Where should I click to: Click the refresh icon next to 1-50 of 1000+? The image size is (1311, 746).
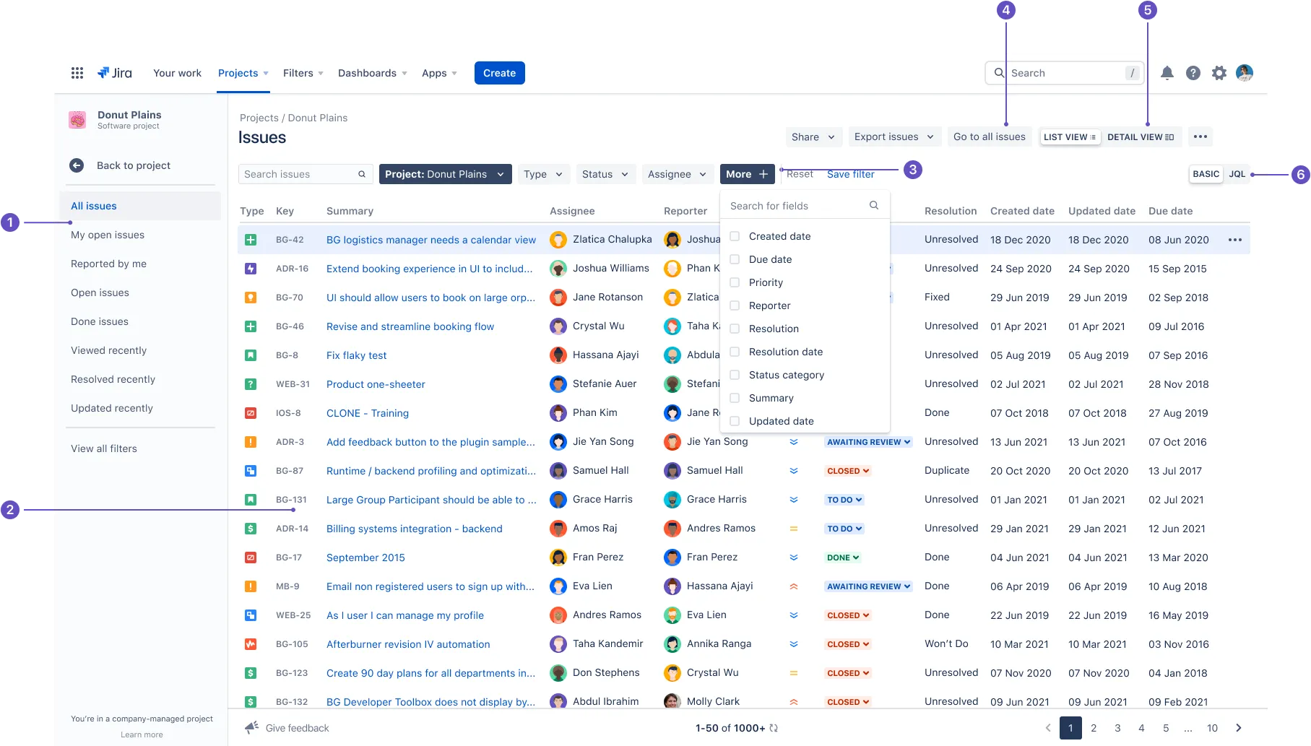774,728
